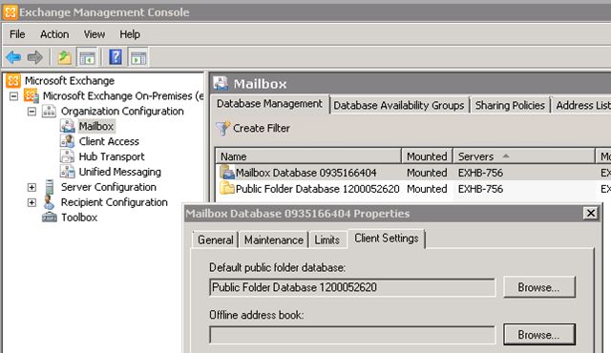Screen dimensions: 611x353
Task: Click the Toolbox node icon
Action: pos(49,218)
